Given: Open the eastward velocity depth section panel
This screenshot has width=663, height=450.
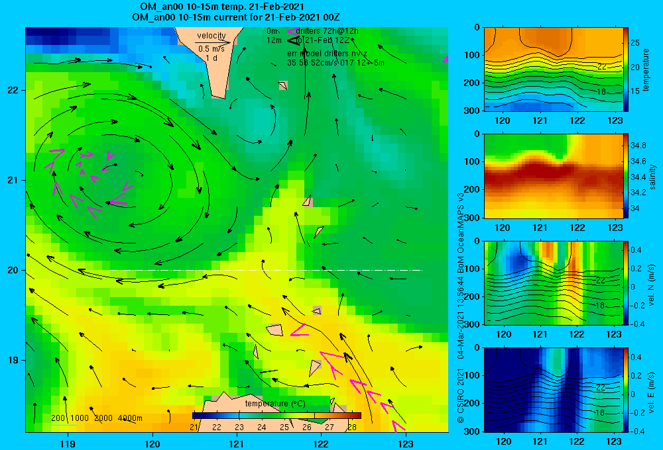Looking at the screenshot, I should coord(553,390).
